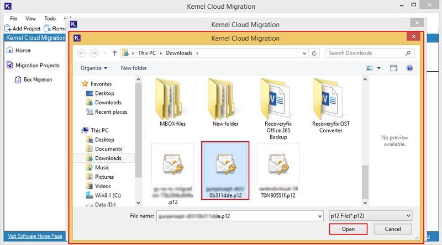Create a New folder
This screenshot has height=245, width=442.
pyautogui.click(x=134, y=68)
